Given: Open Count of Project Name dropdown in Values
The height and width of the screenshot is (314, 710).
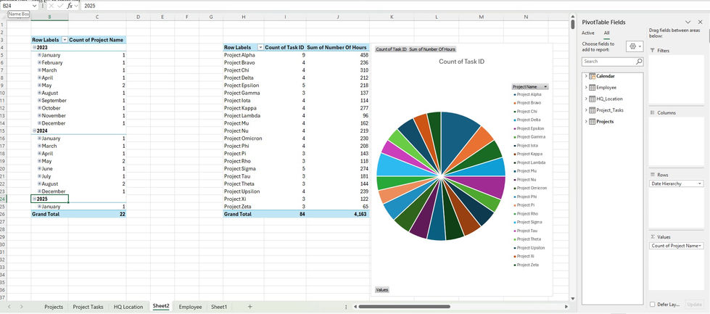Looking at the screenshot, I should pos(701,246).
